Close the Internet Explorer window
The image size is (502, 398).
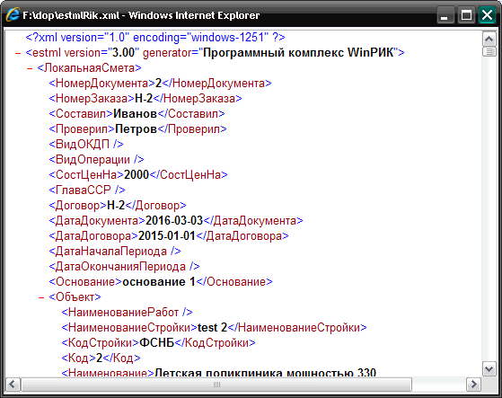pos(487,15)
